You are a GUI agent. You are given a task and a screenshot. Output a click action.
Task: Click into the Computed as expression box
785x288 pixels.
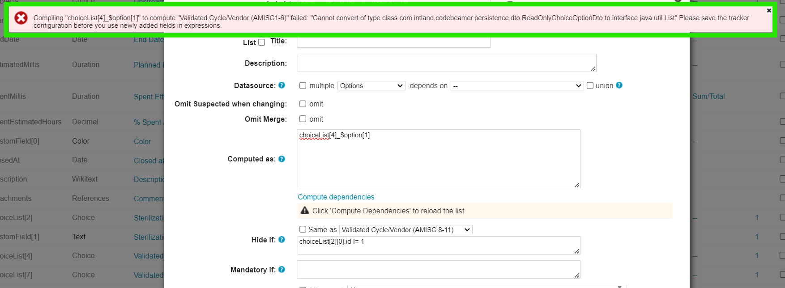(x=439, y=161)
